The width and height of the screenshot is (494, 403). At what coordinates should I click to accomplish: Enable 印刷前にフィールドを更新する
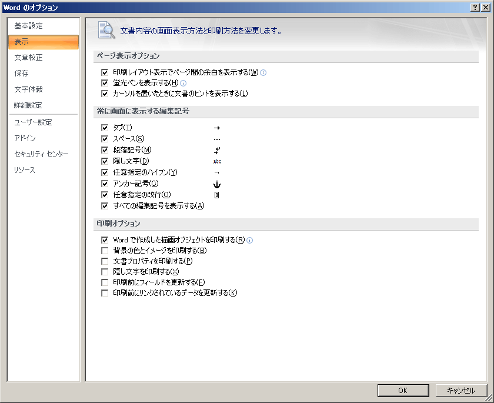pyautogui.click(x=105, y=282)
